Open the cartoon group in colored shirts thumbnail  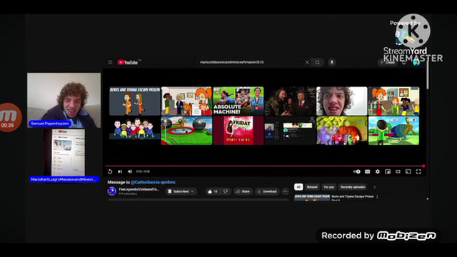point(135,131)
